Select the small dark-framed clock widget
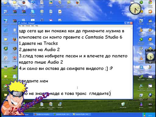156x117 pixels. click(151, 56)
